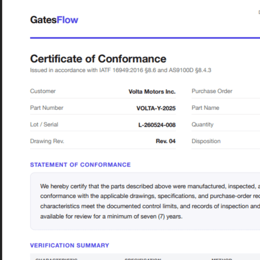The image size is (260, 260).
Task: Click inside the conformance statement text box
Action: [145, 201]
